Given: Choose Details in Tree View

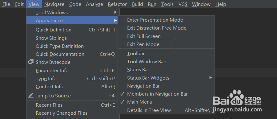Looking at the screenshot, I should pyautogui.click(x=166, y=110).
